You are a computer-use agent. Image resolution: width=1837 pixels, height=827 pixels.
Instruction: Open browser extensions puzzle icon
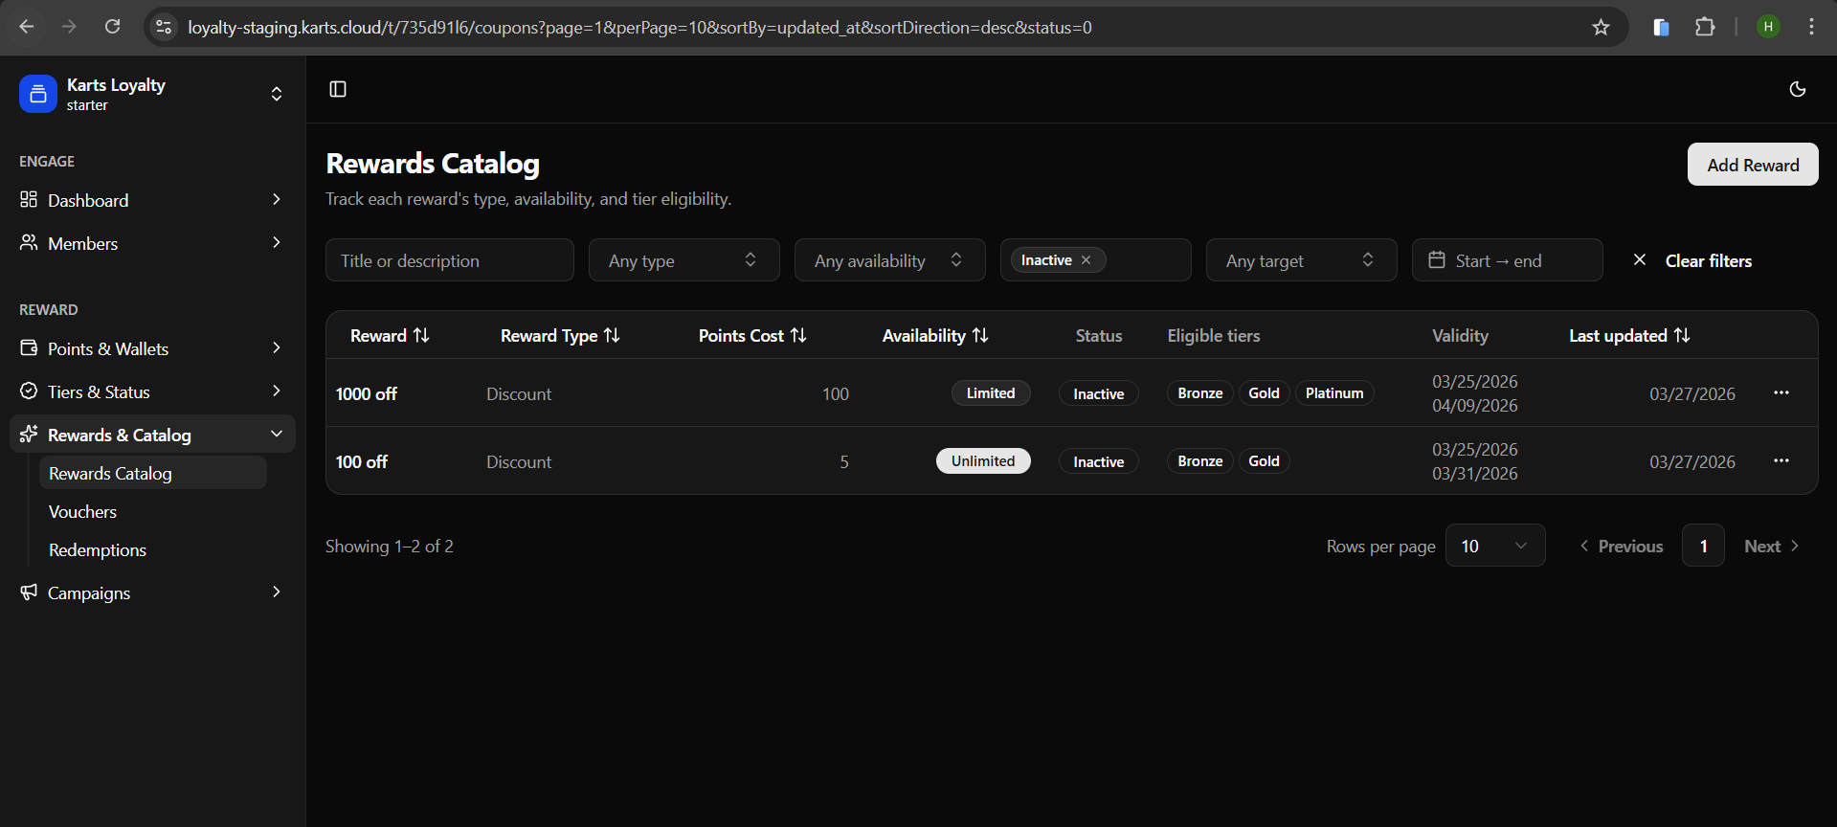point(1705,27)
